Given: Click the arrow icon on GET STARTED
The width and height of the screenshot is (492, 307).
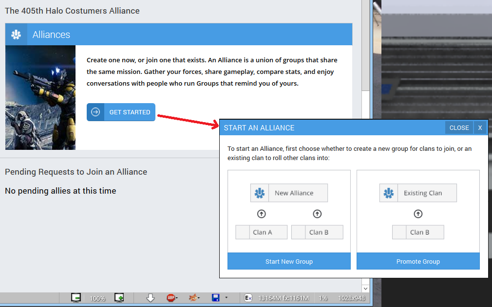Looking at the screenshot, I should pyautogui.click(x=95, y=112).
